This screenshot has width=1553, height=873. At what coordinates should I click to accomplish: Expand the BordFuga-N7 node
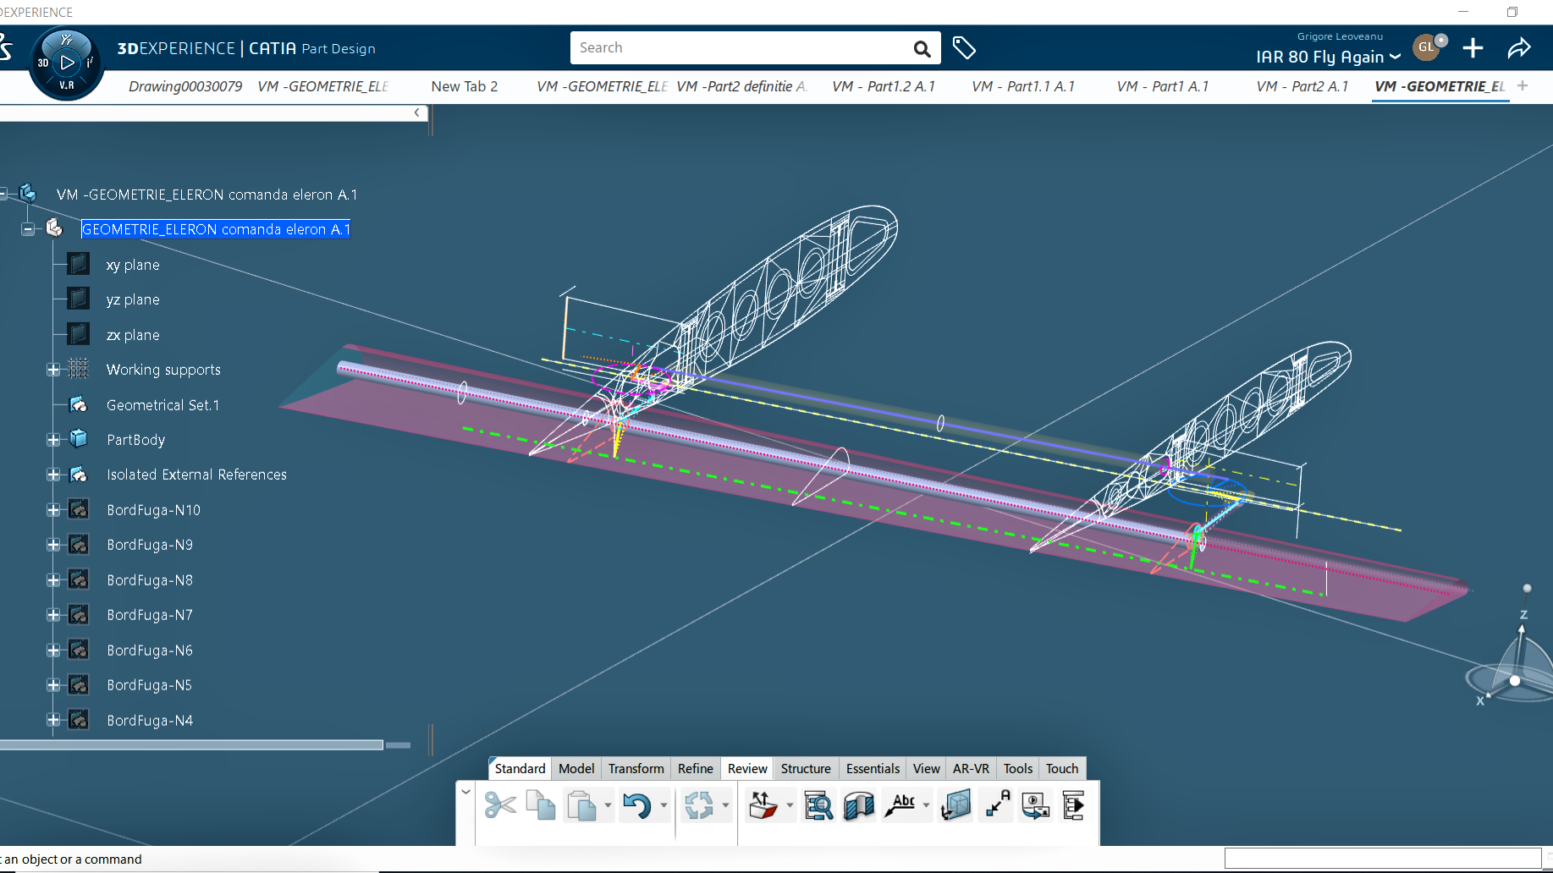coord(52,615)
